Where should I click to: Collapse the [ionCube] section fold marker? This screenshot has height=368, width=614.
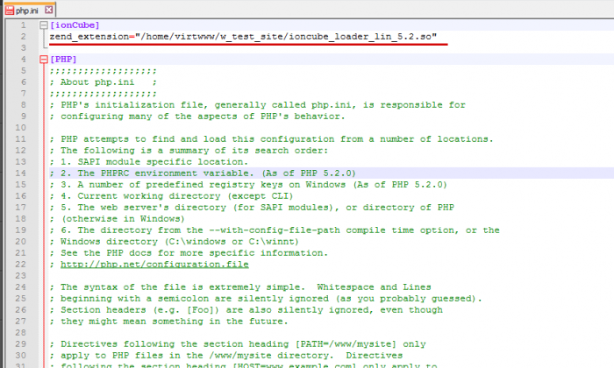point(44,25)
